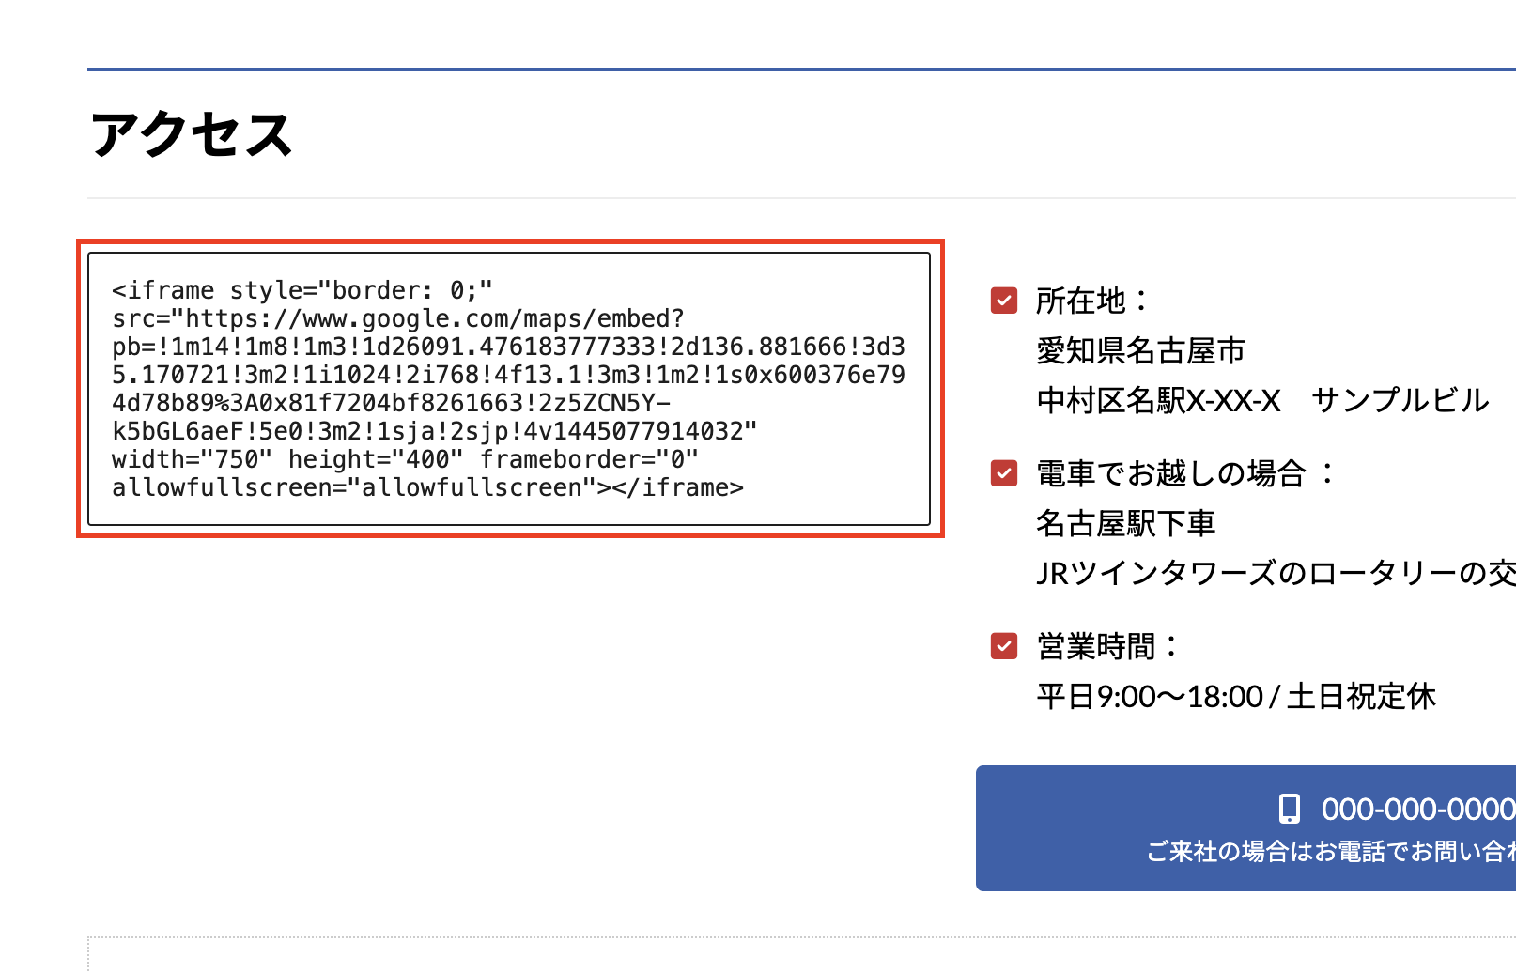Image resolution: width=1516 pixels, height=973 pixels.
Task: Click the red check icon beside 営業時間
Action: [1004, 646]
